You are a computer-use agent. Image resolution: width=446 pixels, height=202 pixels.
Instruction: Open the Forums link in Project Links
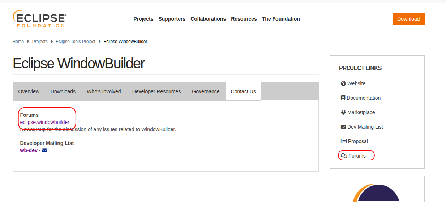(357, 156)
